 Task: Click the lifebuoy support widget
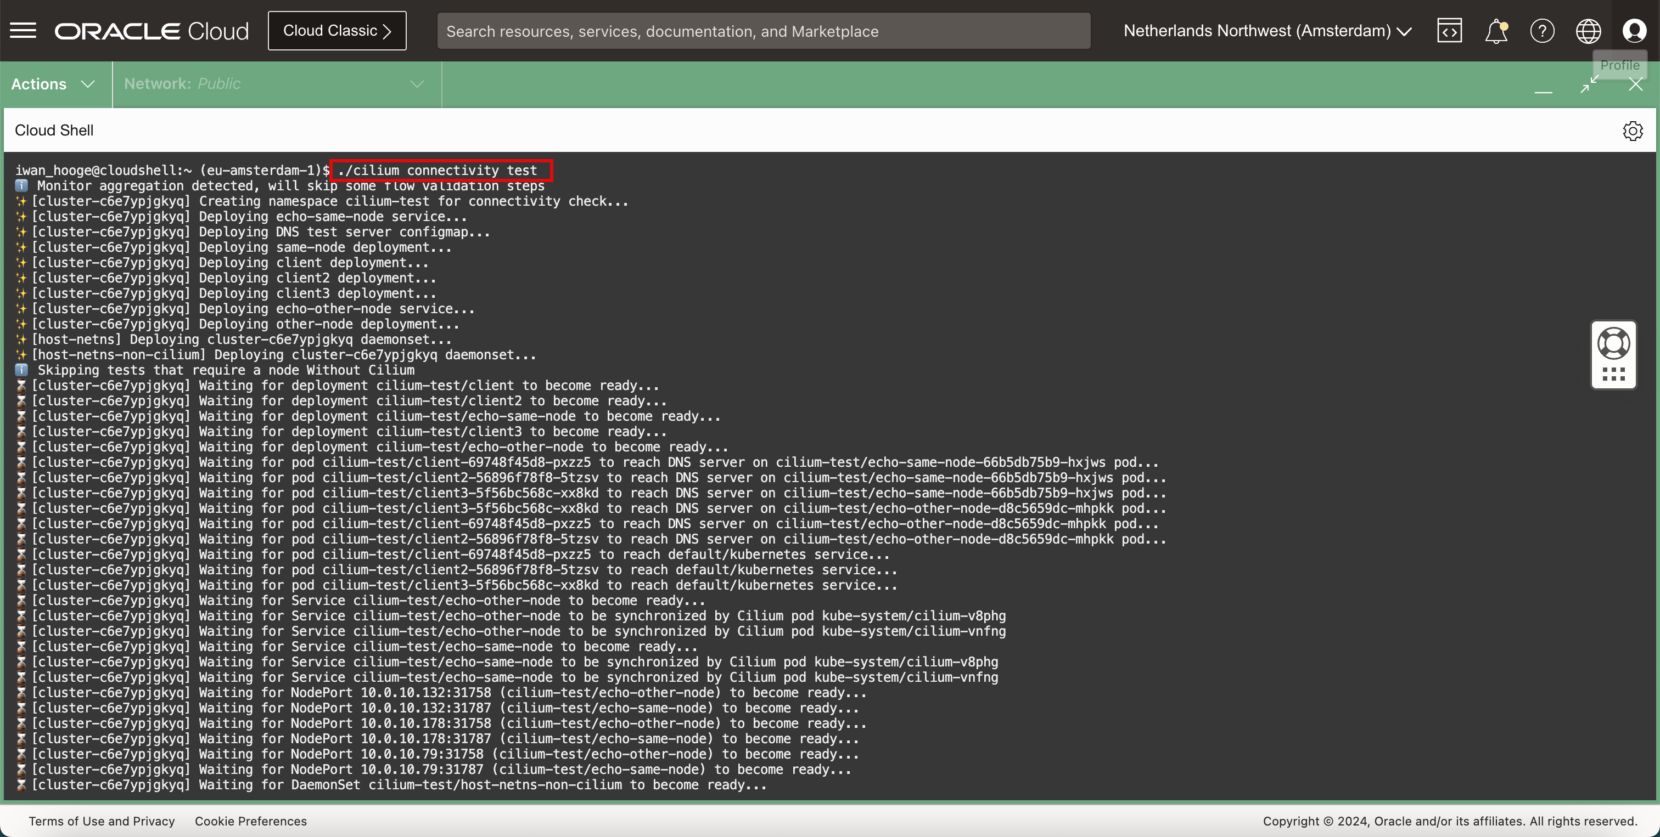pos(1613,343)
